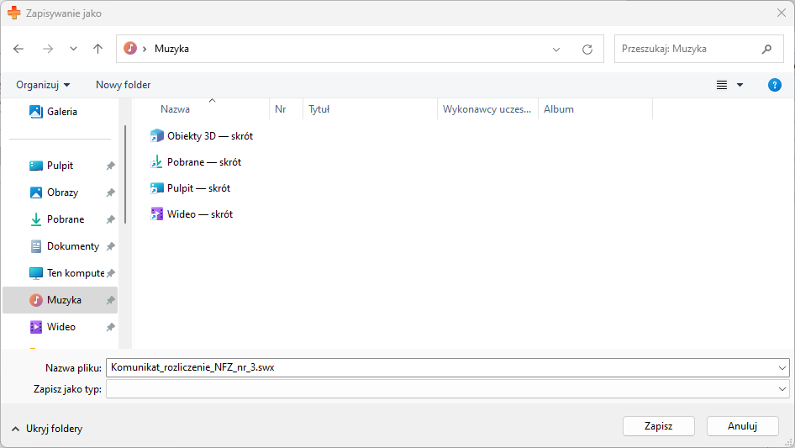The width and height of the screenshot is (795, 448).
Task: Open Galeria in the sidebar
Action: 61,112
